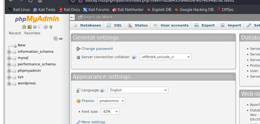
Task: Reload navigation panel with green refresh icon
Action: point(51,27)
